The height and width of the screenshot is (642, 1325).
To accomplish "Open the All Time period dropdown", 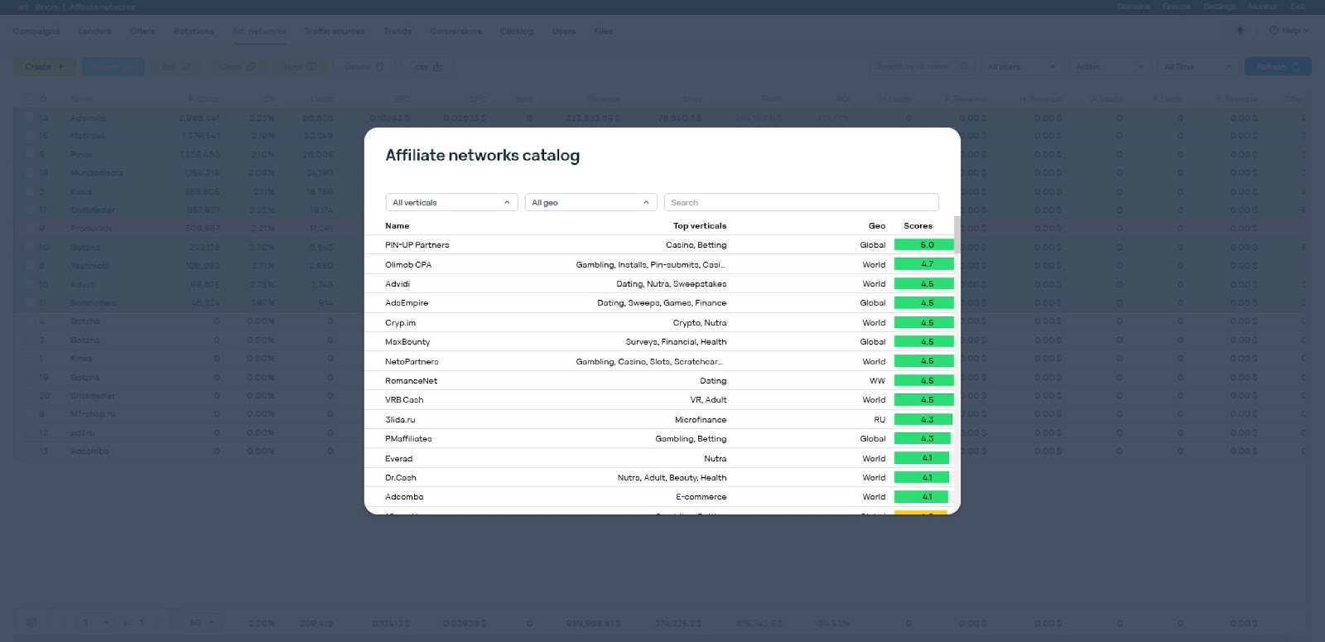I will pos(1197,67).
